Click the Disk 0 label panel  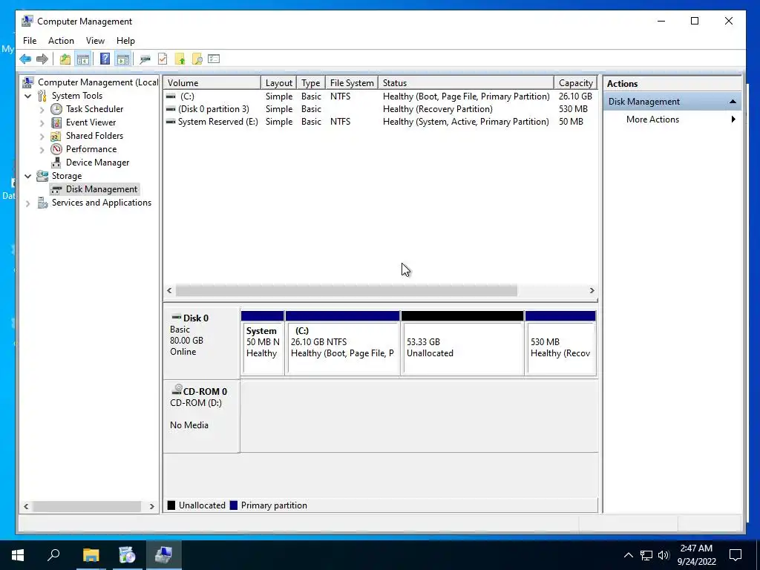(x=202, y=343)
